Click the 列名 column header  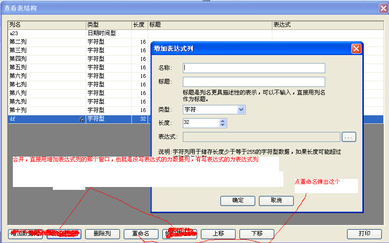(x=46, y=24)
